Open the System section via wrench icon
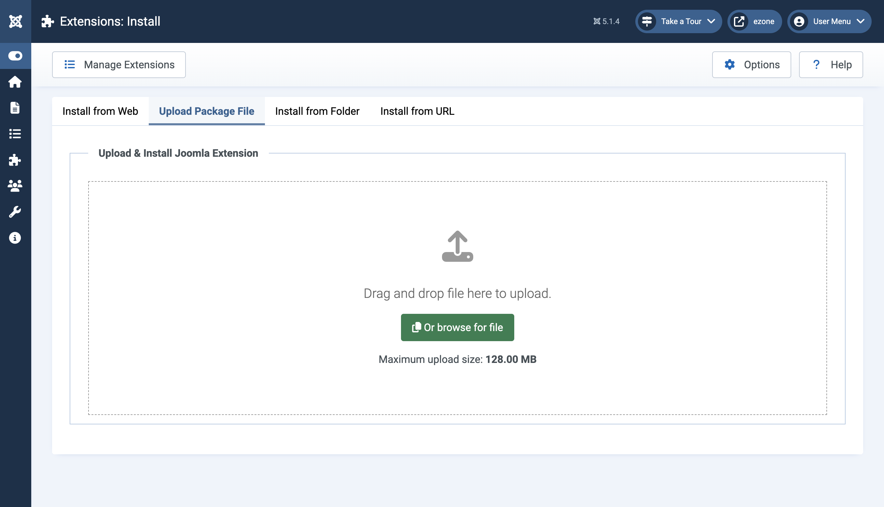The width and height of the screenshot is (884, 507). tap(15, 211)
